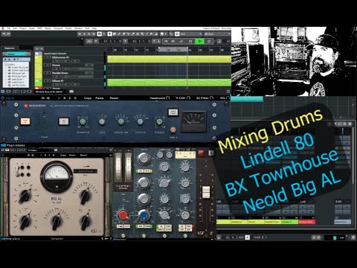Click the Townhouse Ratio knob
The image size is (357, 268).
click(x=102, y=121)
